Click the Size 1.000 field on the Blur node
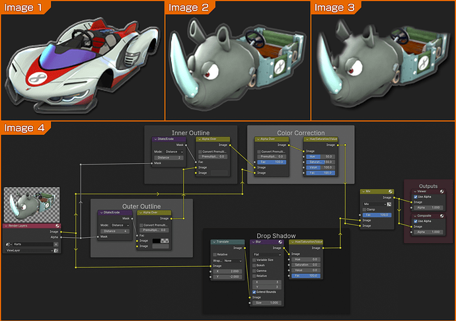This screenshot has height=321, width=456. point(267,303)
